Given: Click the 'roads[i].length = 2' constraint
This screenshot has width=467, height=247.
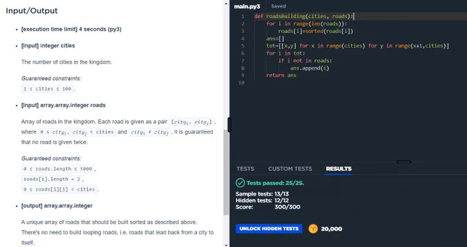Looking at the screenshot, I should point(52,179).
